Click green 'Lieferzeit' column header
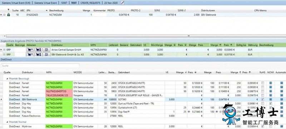 point(113,45)
